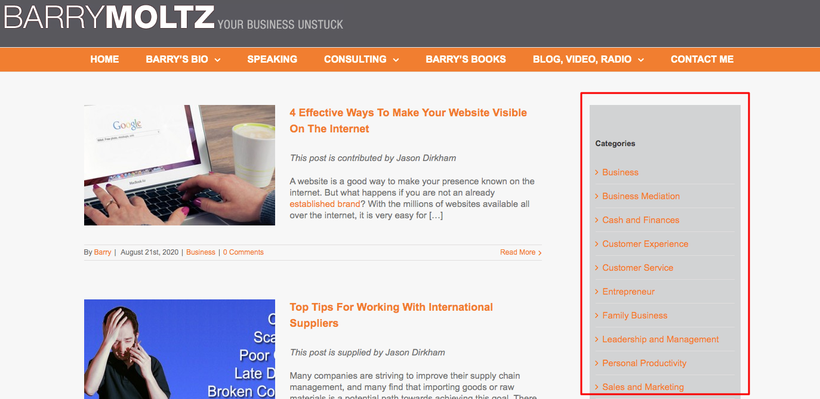Open '4 Effective Ways' post title
Image resolution: width=820 pixels, height=399 pixels.
pos(408,120)
